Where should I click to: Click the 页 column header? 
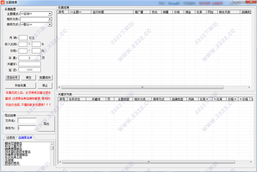click(x=110, y=99)
